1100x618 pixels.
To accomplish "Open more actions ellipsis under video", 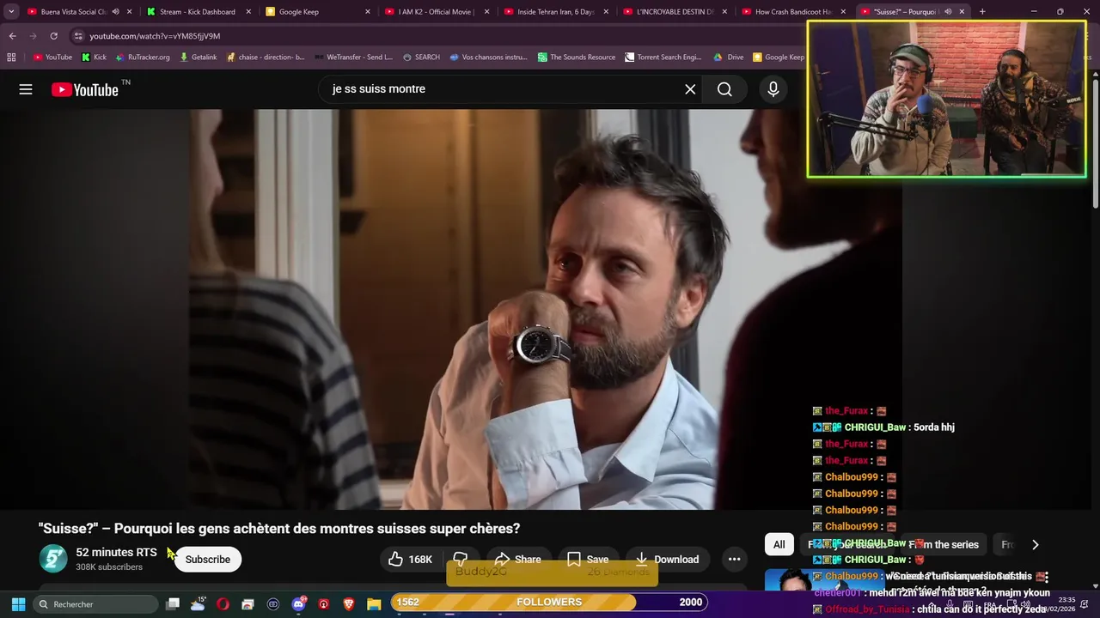I will tap(734, 559).
